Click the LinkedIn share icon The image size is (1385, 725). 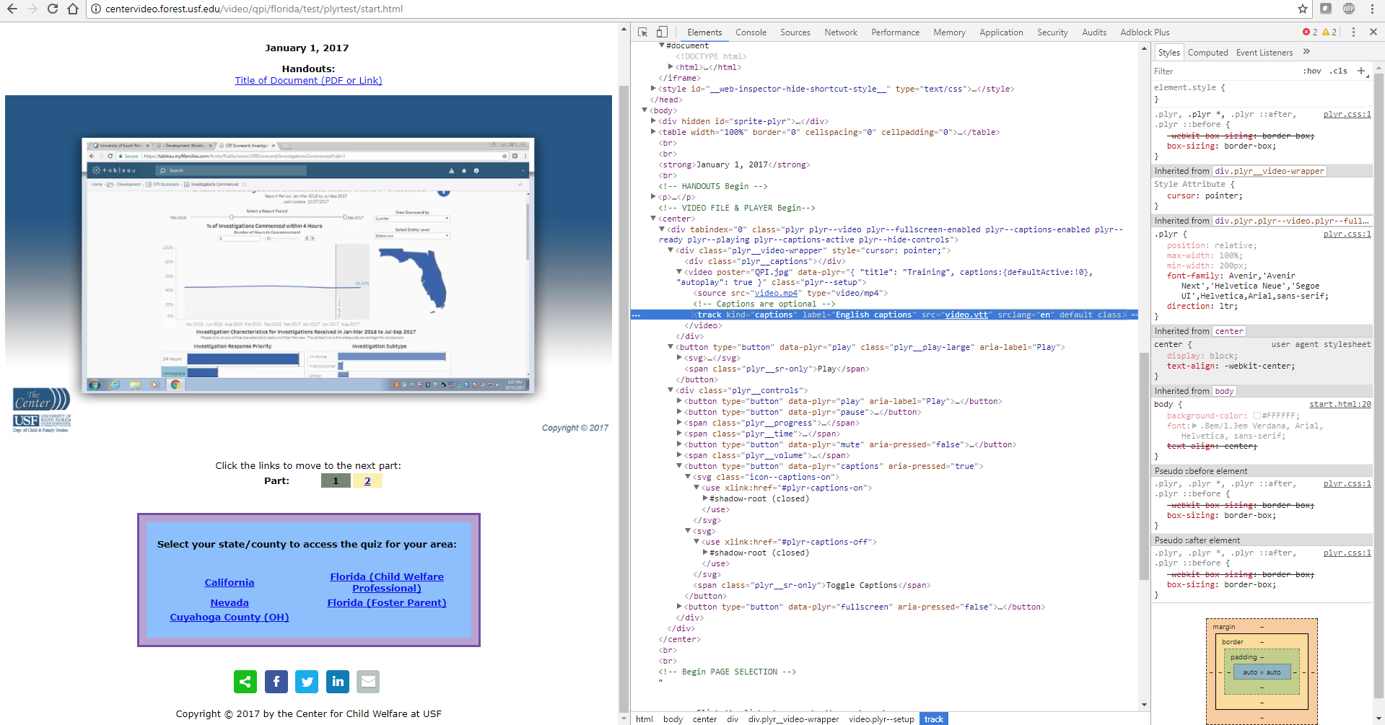coord(337,681)
